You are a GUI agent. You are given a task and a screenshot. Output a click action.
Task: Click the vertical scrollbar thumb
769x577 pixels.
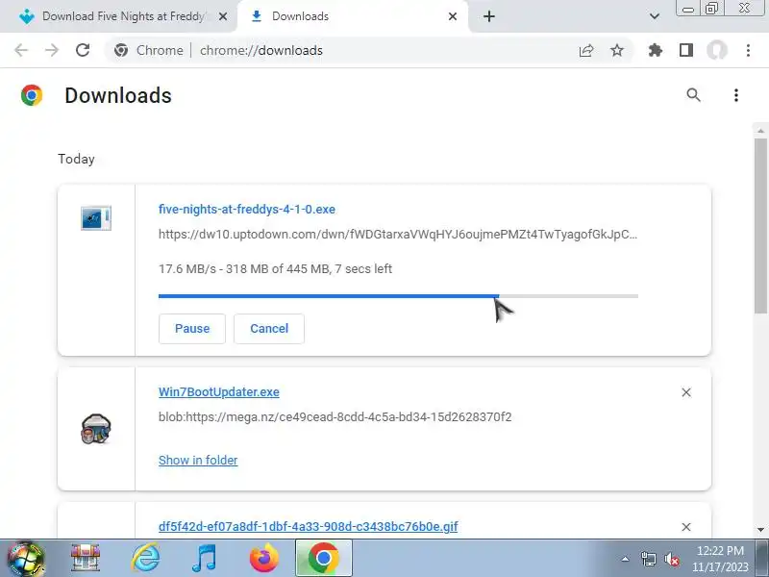[x=760, y=225]
